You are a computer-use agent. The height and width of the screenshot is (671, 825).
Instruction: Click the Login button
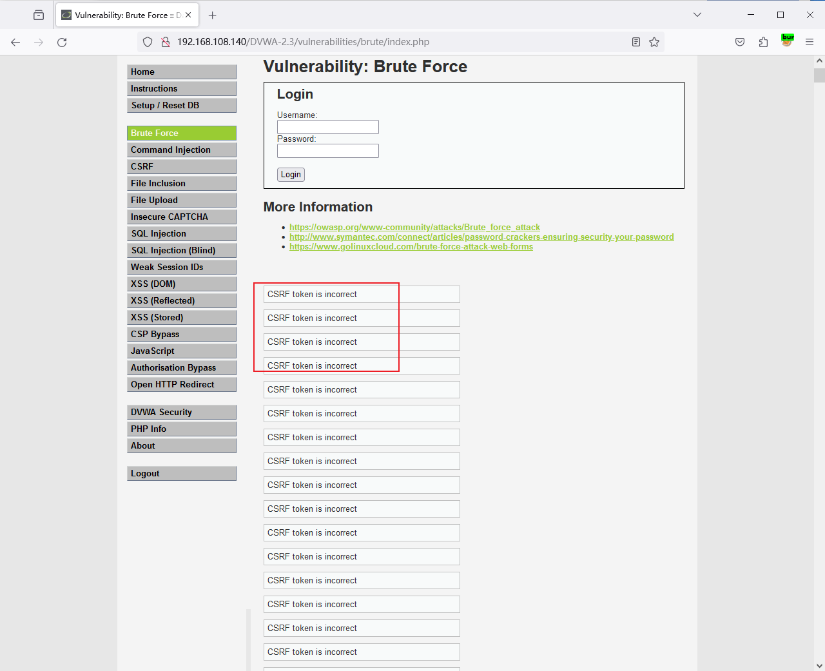coord(291,175)
